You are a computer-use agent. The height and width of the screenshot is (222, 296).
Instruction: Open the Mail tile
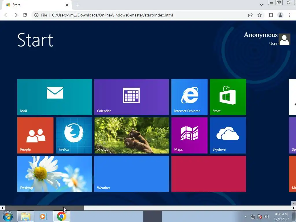click(x=55, y=97)
